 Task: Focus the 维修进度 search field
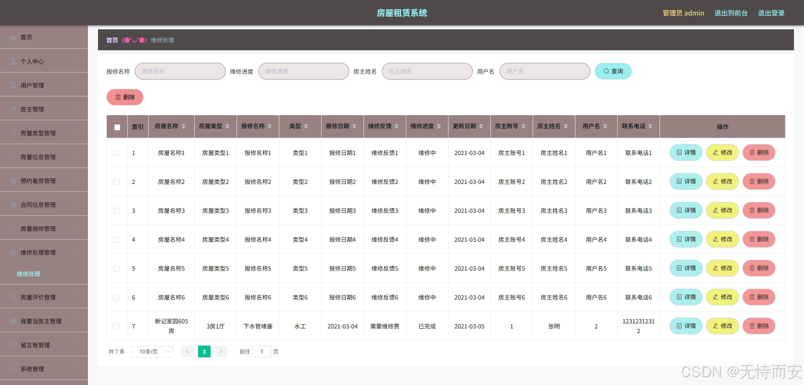point(304,71)
